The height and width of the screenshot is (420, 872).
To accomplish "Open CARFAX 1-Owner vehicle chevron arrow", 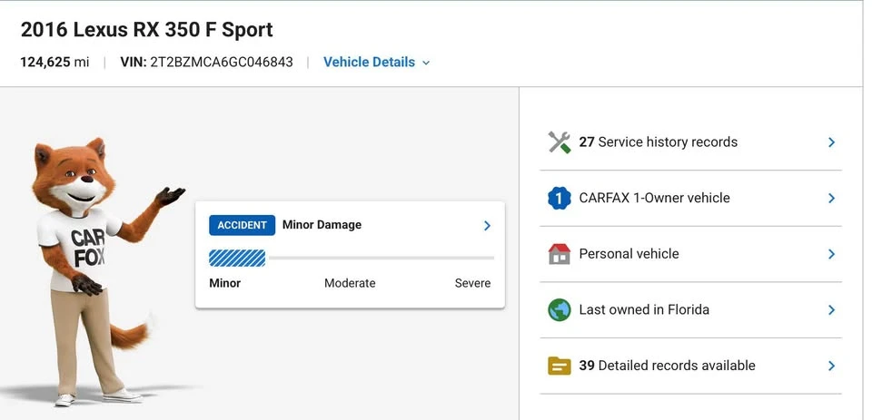I will 831,198.
